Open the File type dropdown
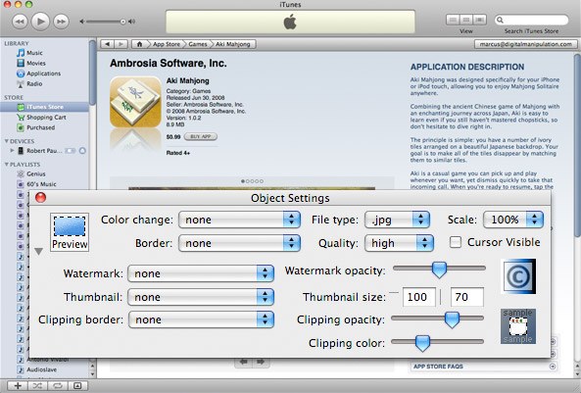 click(x=397, y=220)
